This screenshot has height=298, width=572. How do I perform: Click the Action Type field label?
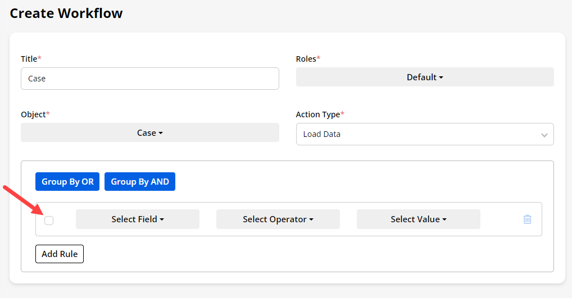point(318,114)
